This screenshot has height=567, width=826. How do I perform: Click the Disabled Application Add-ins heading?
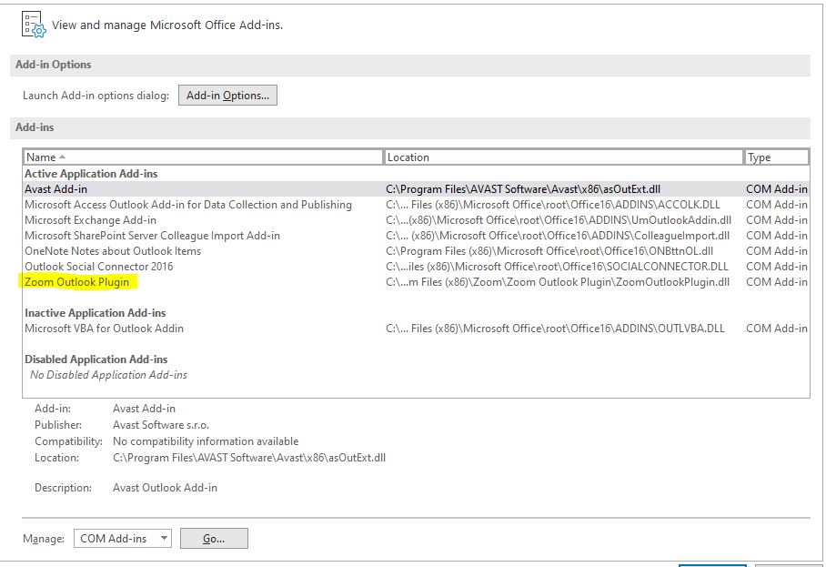(x=96, y=359)
